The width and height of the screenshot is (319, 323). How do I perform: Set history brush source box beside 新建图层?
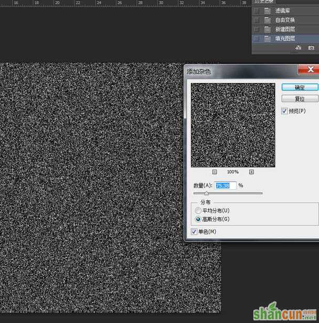point(257,29)
